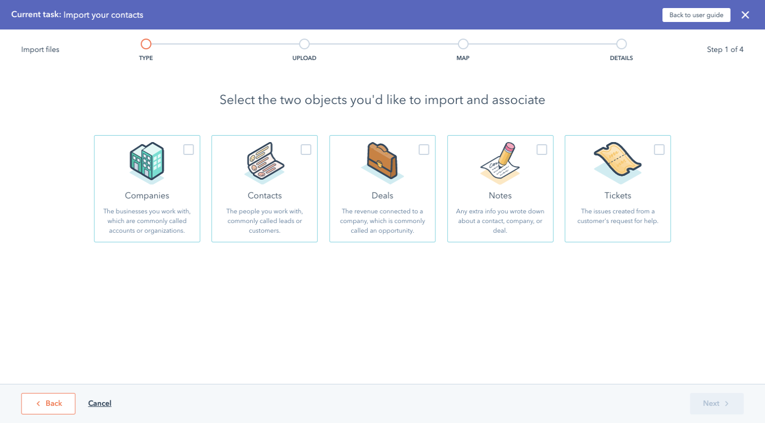Image resolution: width=765 pixels, height=423 pixels.
Task: Click the heading about selecting two objects
Action: coord(382,100)
